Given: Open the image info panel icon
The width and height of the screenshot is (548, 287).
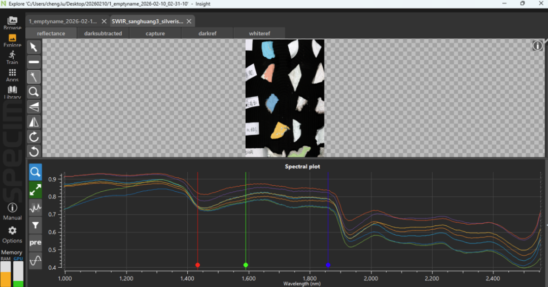Looking at the screenshot, I should [537, 46].
